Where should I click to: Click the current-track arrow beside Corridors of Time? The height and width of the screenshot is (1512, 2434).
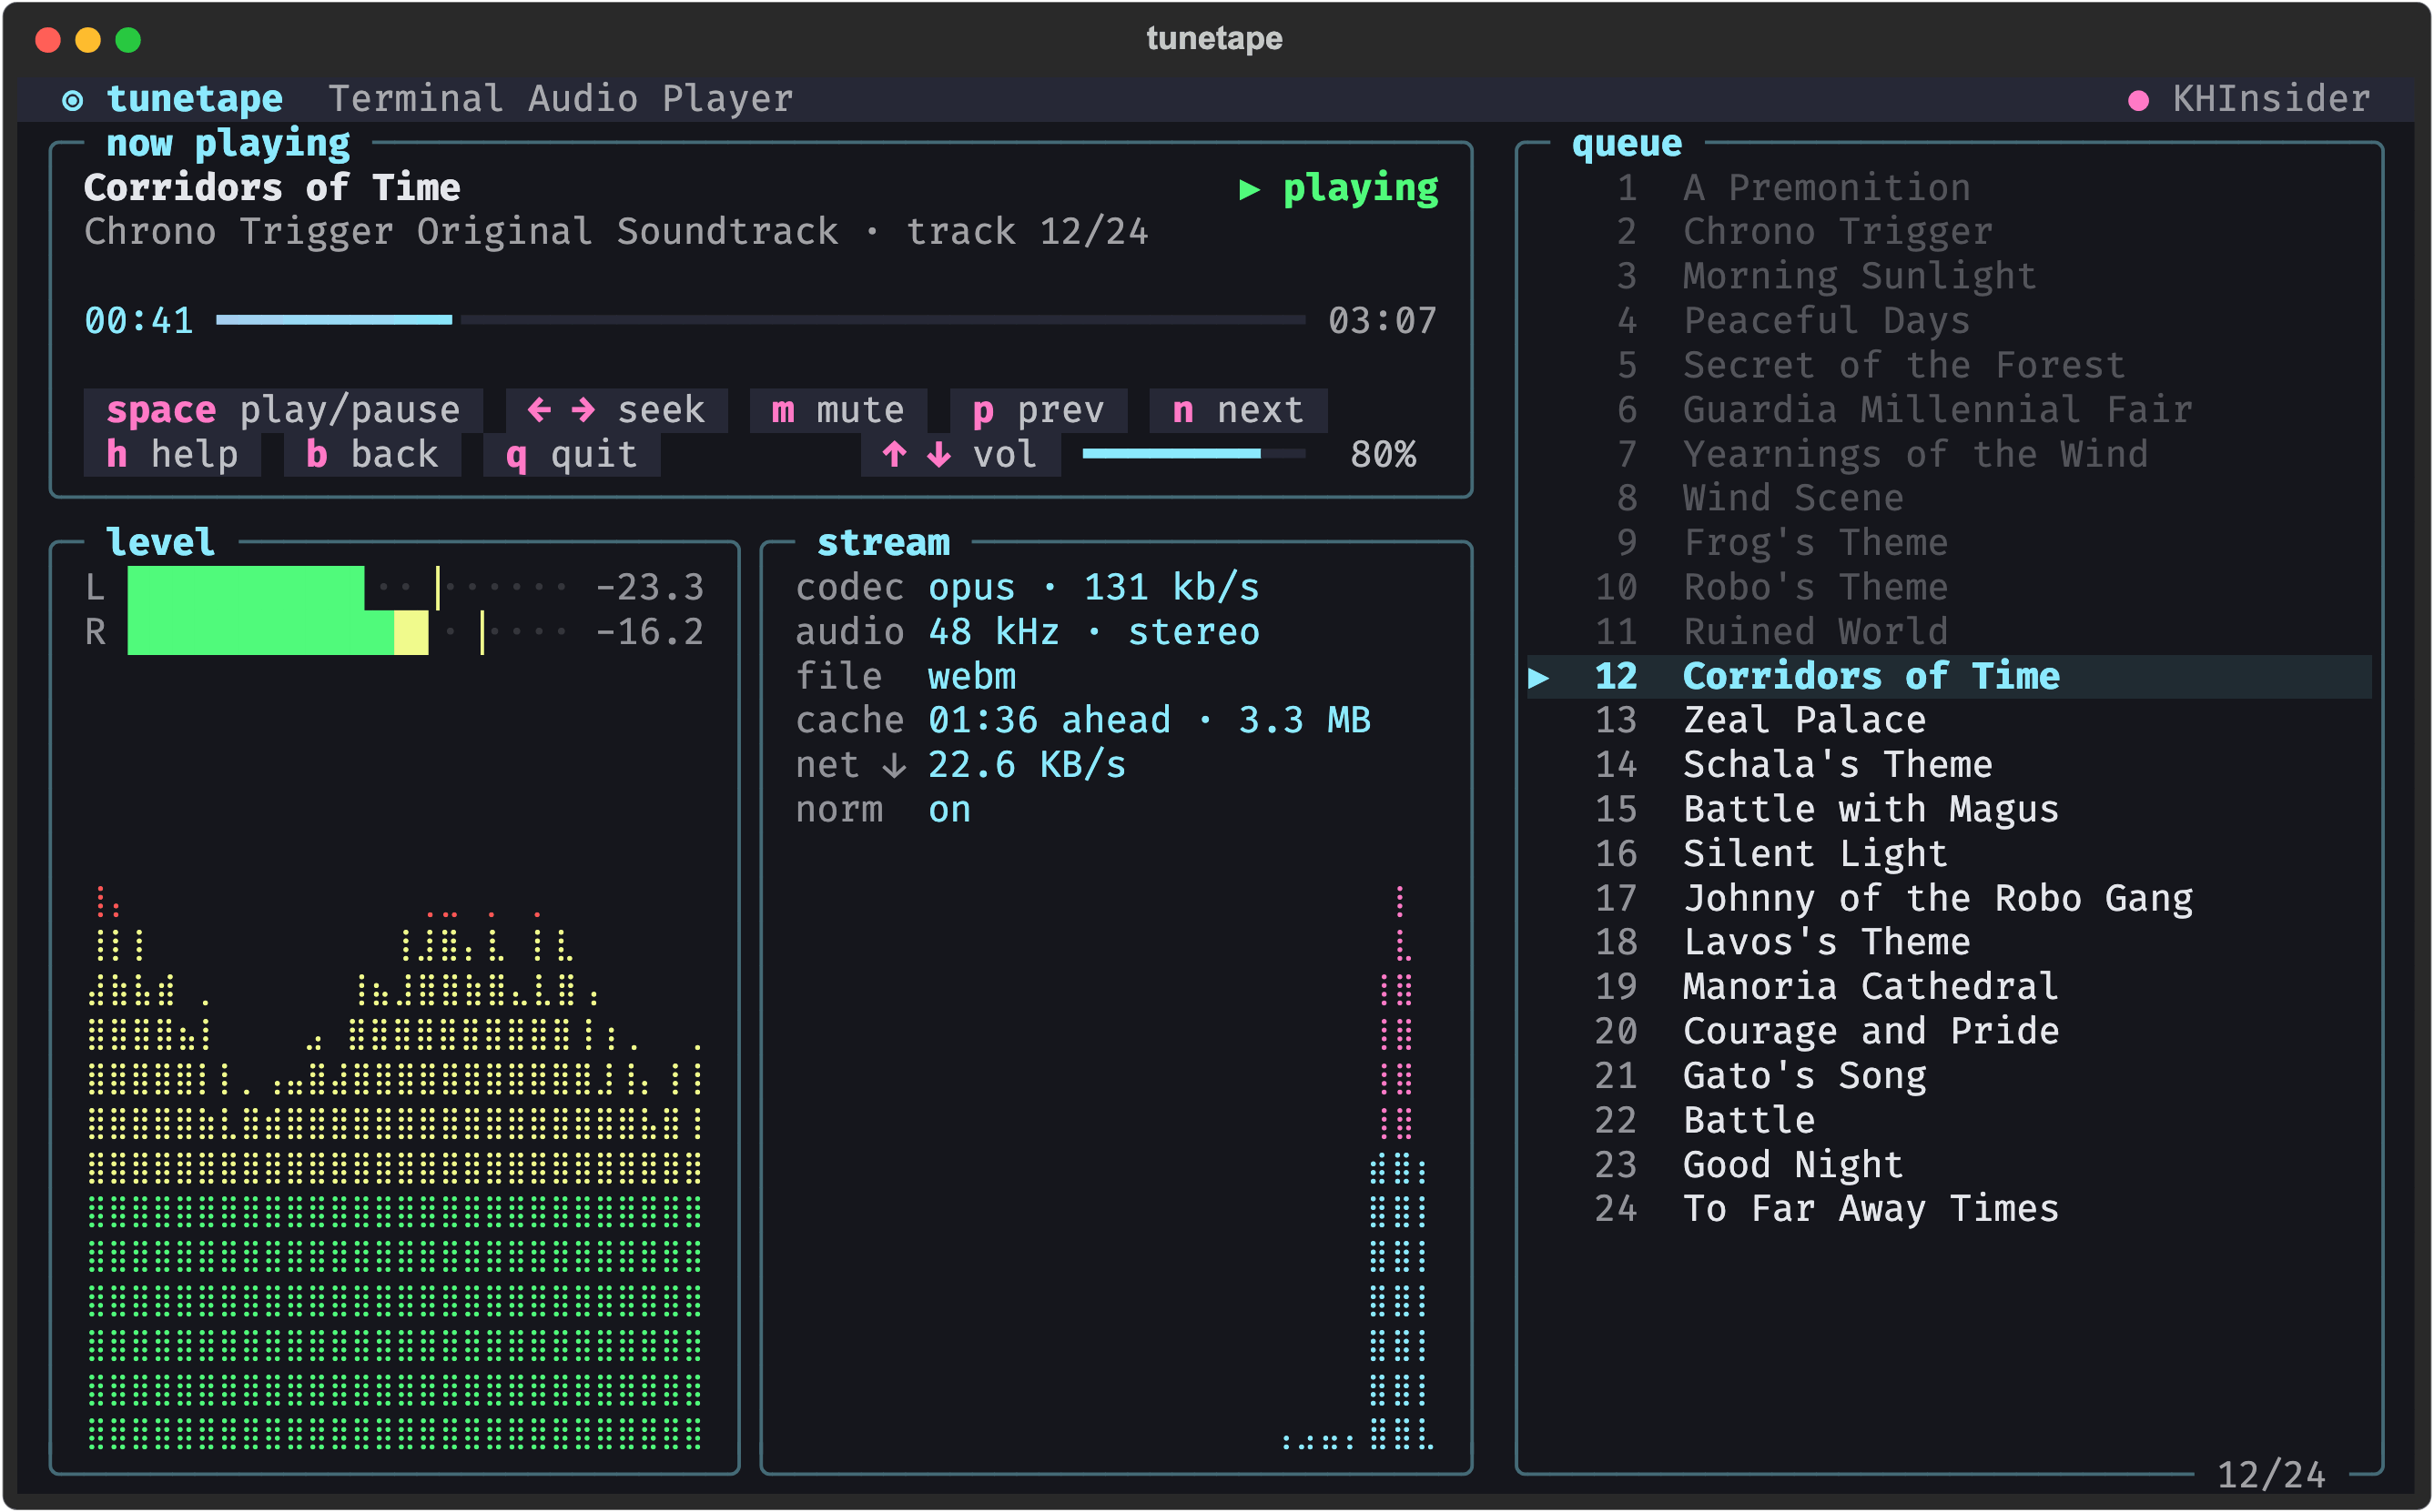point(1538,678)
